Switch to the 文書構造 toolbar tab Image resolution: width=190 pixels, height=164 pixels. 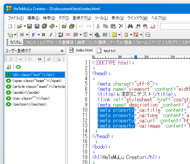click(66, 42)
